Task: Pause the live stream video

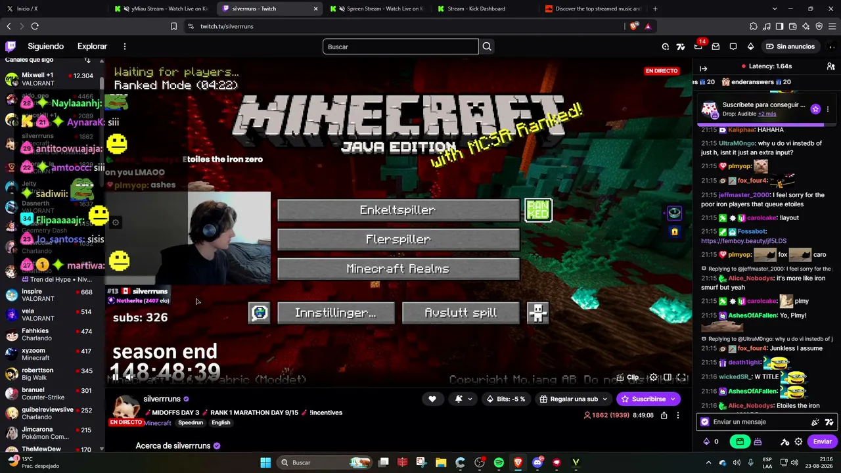Action: pyautogui.click(x=115, y=376)
